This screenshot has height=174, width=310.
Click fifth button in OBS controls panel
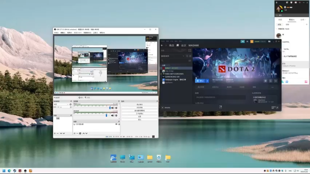pyautogui.click(x=139, y=117)
